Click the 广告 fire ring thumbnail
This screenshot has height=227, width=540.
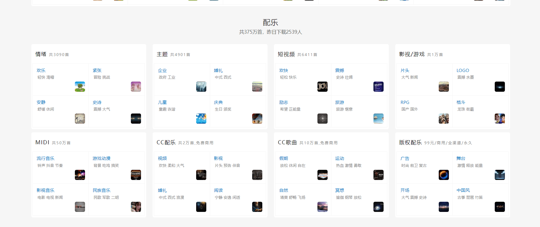[x=444, y=175]
